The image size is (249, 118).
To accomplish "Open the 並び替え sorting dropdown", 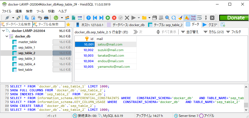I will 190,32.
